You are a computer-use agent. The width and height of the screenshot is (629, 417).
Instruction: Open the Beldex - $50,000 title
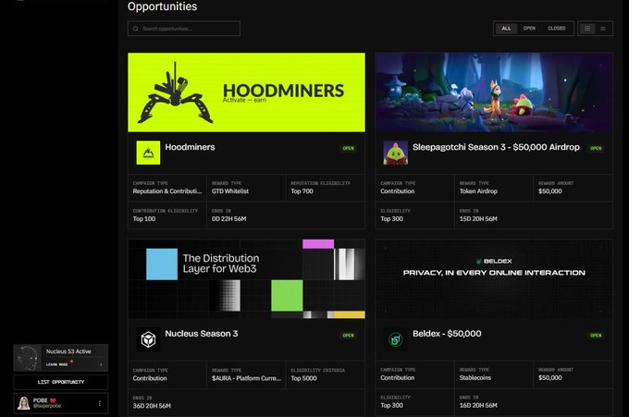point(447,334)
